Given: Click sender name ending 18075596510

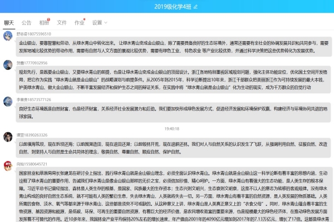Looking at the screenshot, I should point(34,34).
